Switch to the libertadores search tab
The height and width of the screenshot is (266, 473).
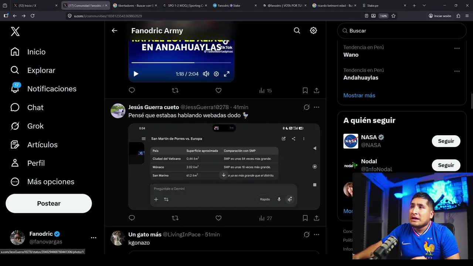(x=135, y=6)
